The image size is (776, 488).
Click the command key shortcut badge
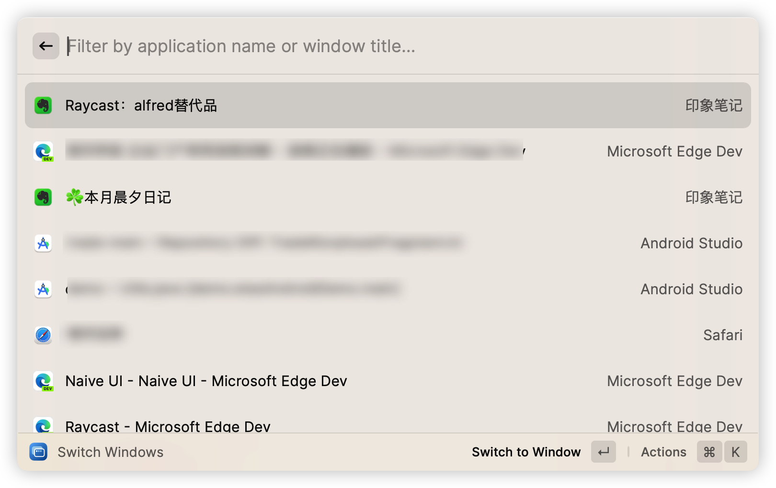point(709,452)
